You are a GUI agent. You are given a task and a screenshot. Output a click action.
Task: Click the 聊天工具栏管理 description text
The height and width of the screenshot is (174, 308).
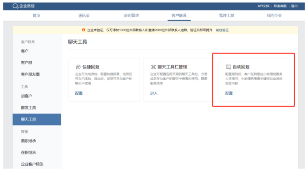pyautogui.click(x=179, y=78)
